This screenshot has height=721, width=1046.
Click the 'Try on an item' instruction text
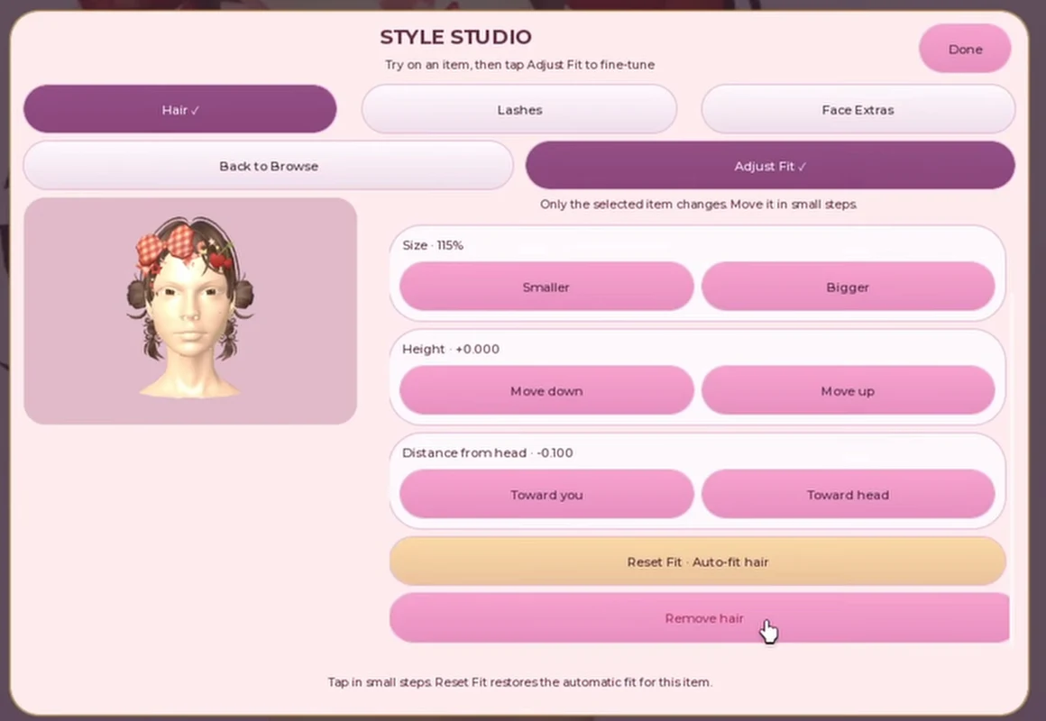(519, 65)
